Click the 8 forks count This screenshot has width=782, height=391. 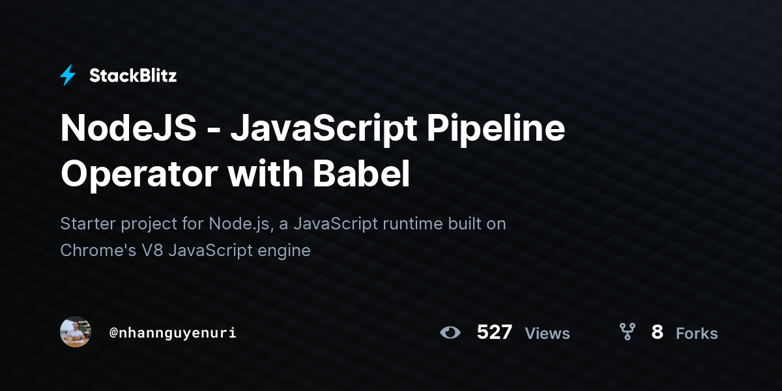point(657,332)
